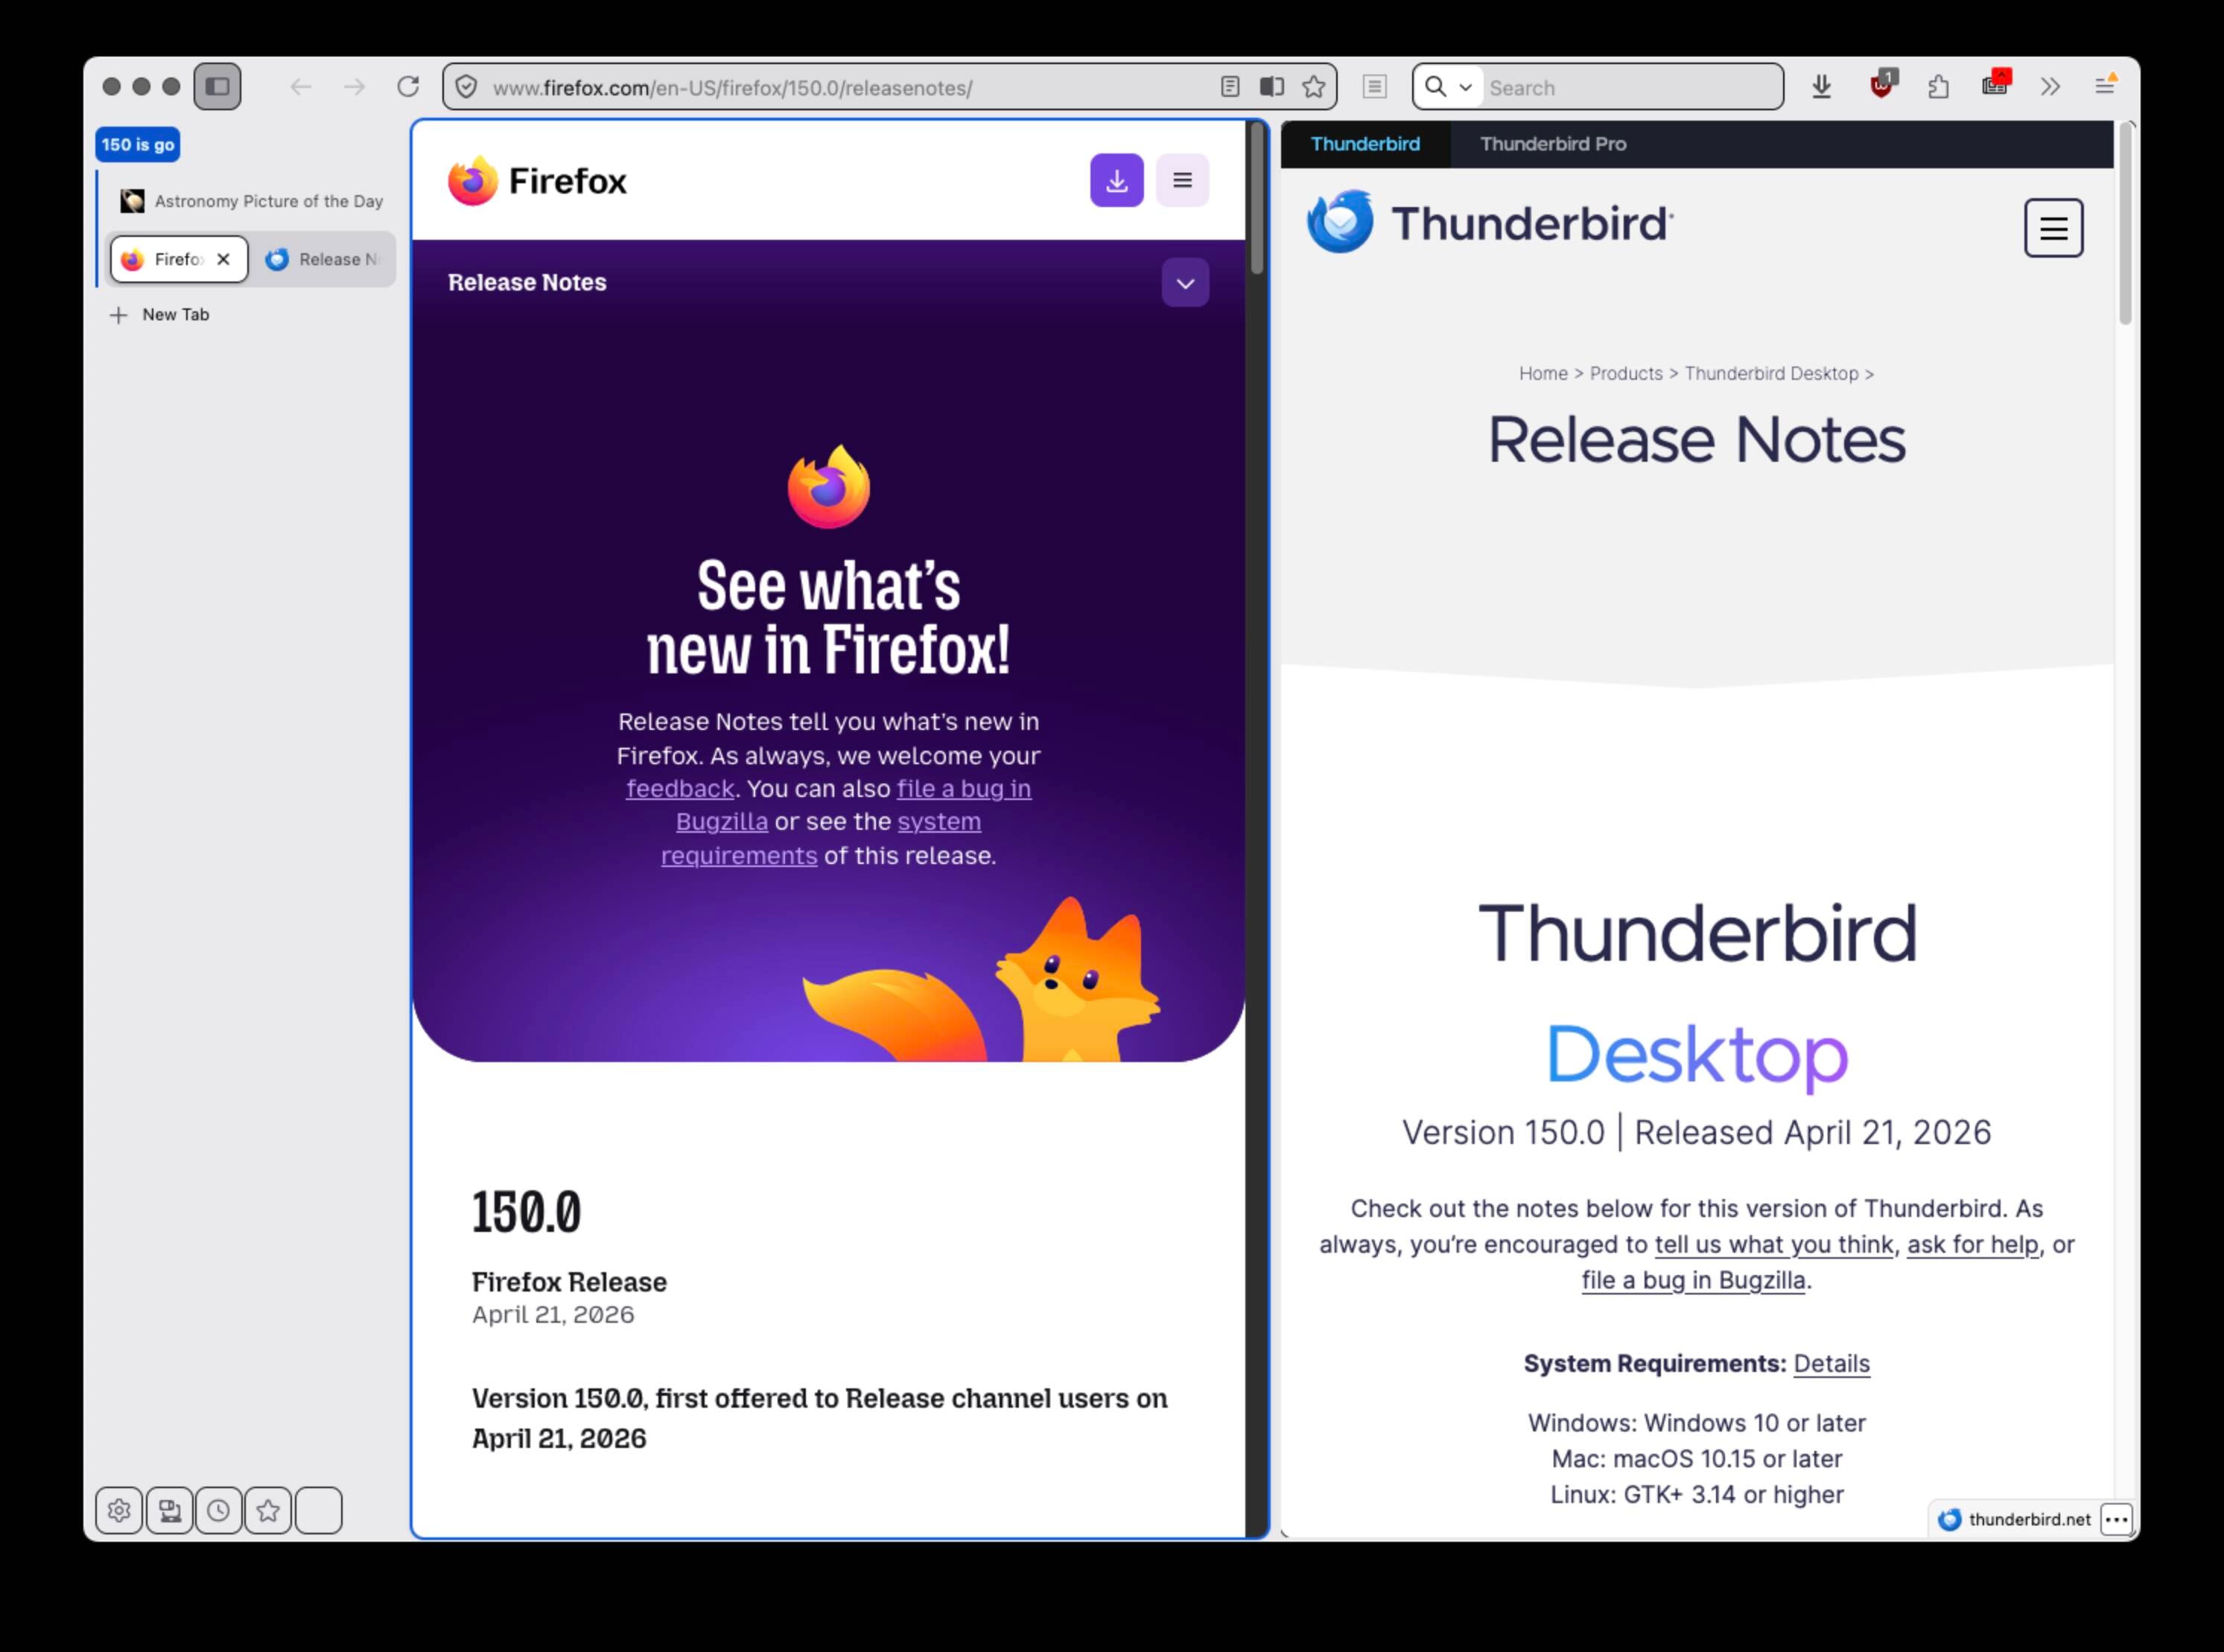The image size is (2224, 1652).
Task: Toggle the sidebar panel icon in the toolbar
Action: [217, 86]
